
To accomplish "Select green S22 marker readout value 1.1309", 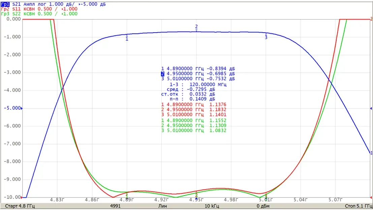I will click(x=218, y=126).
